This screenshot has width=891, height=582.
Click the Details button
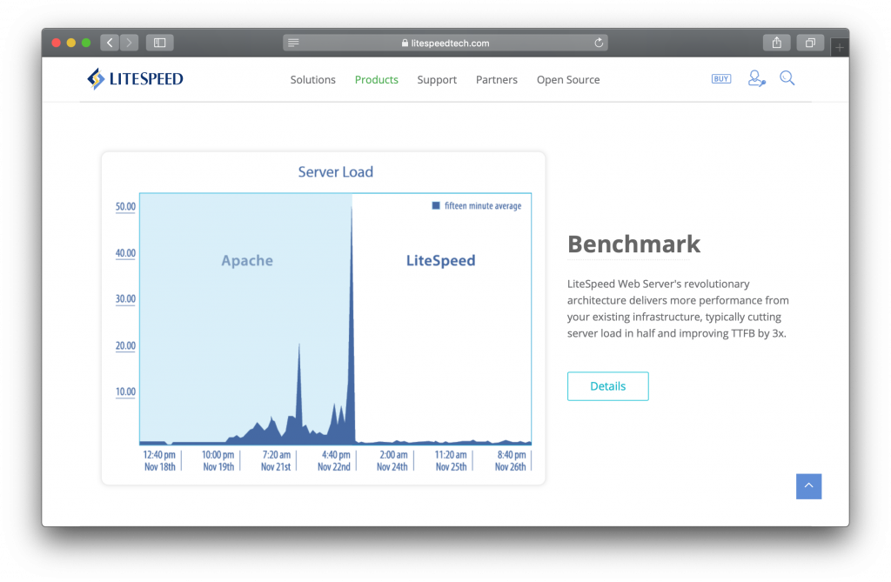608,386
